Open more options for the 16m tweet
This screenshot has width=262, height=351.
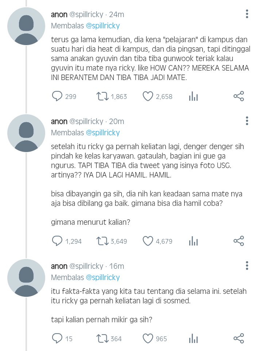[x=247, y=266]
